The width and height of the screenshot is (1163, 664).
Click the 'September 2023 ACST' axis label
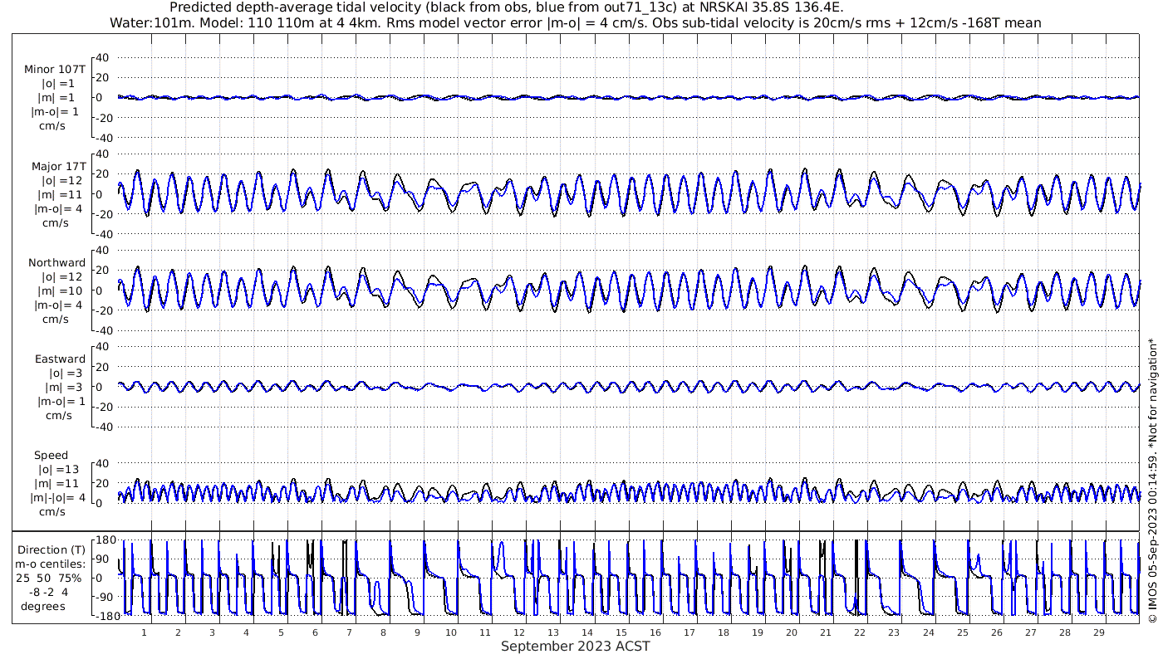coord(575,647)
